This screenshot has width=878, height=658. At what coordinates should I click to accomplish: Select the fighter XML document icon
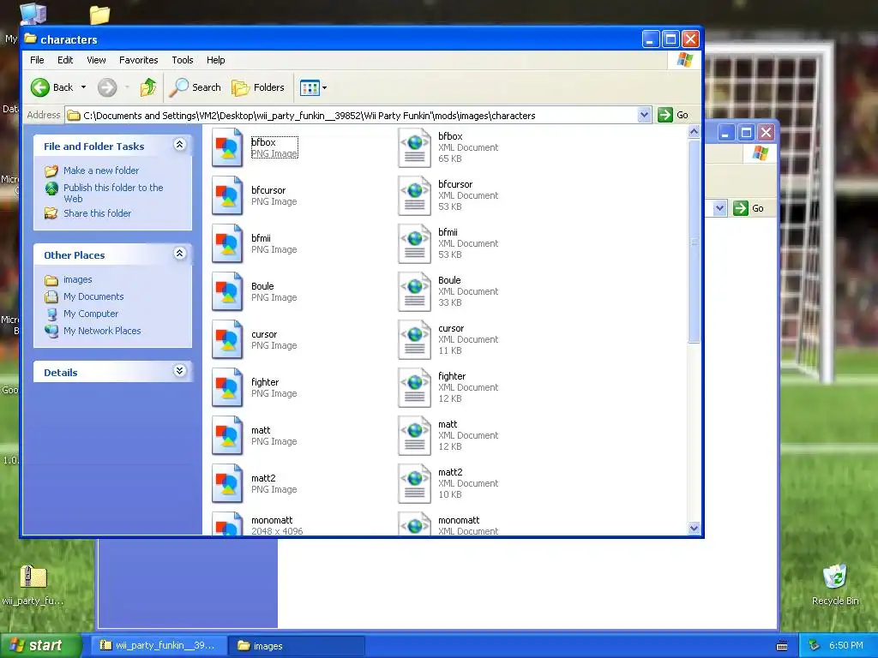(x=414, y=388)
